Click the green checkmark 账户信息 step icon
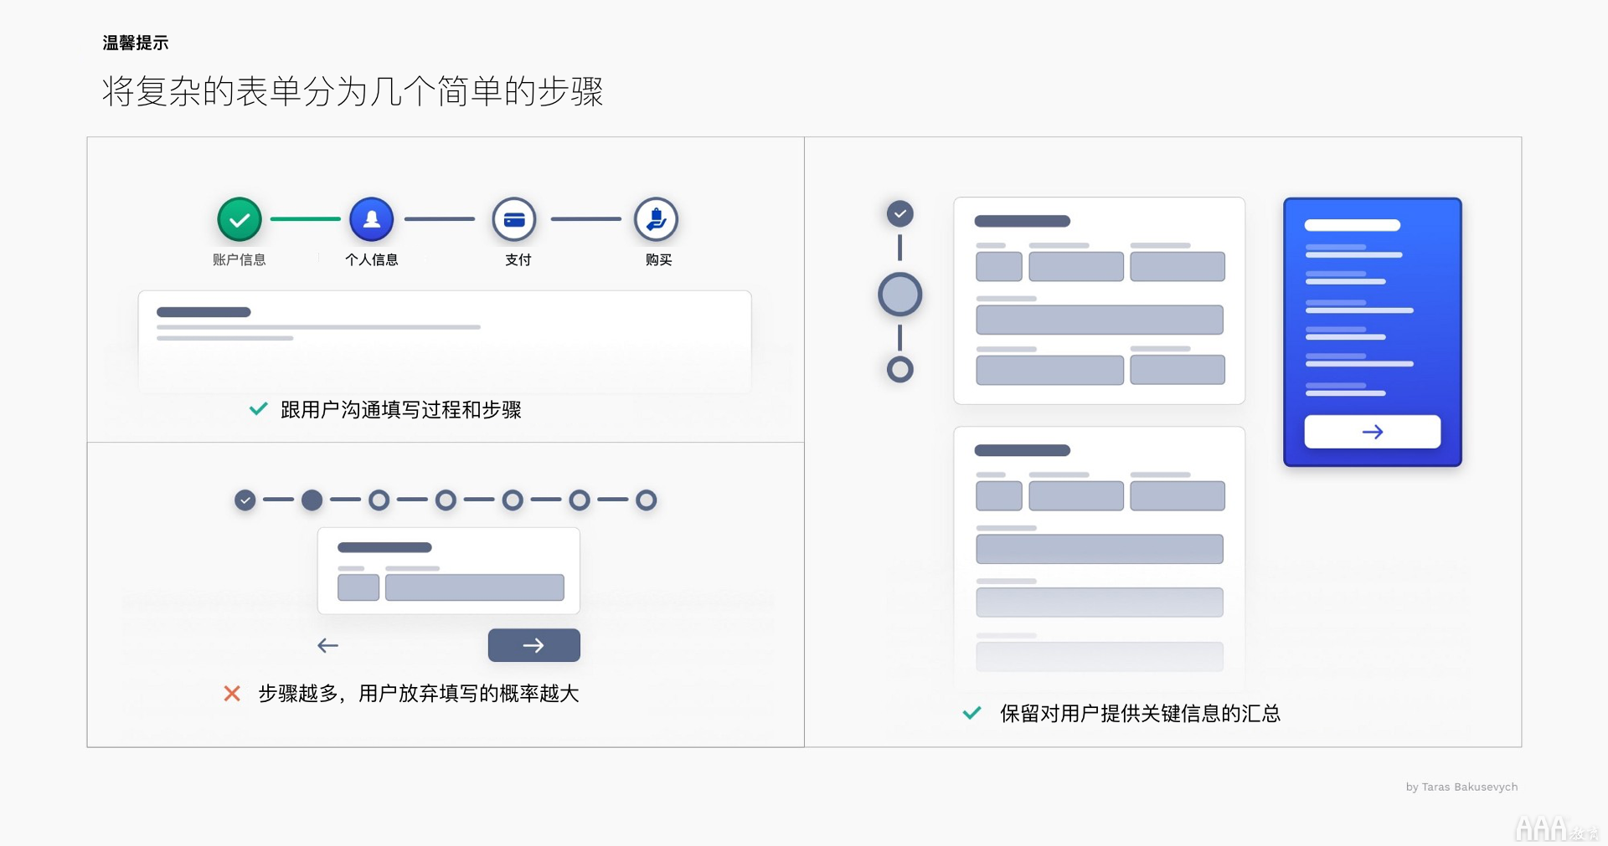 (240, 220)
